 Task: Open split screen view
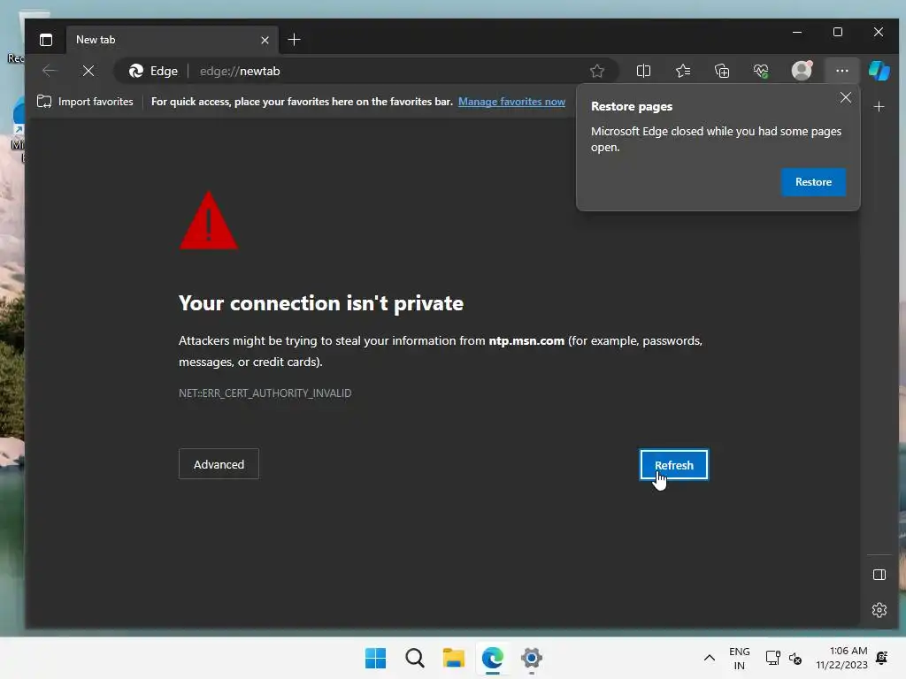click(x=644, y=71)
